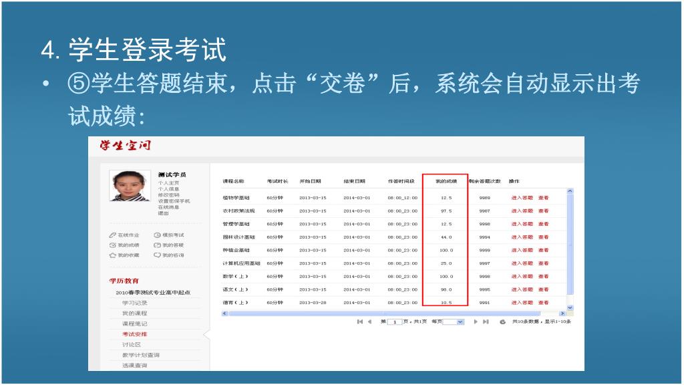
Task: Click 进入答题 for 德育(上)
Action: pyautogui.click(x=522, y=303)
